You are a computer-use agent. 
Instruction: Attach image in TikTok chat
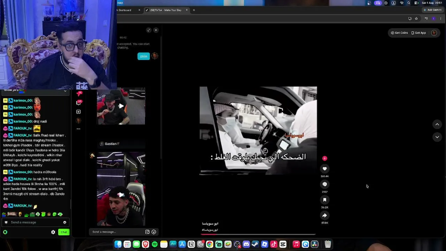147,232
